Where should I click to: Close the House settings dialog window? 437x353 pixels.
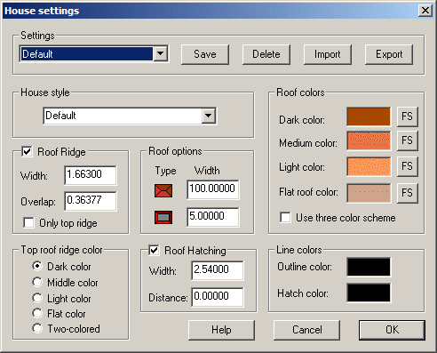[425, 11]
